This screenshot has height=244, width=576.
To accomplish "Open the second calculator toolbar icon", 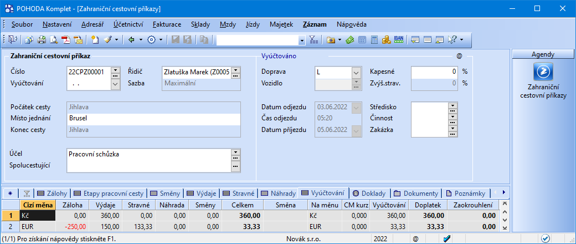I will point(374,40).
